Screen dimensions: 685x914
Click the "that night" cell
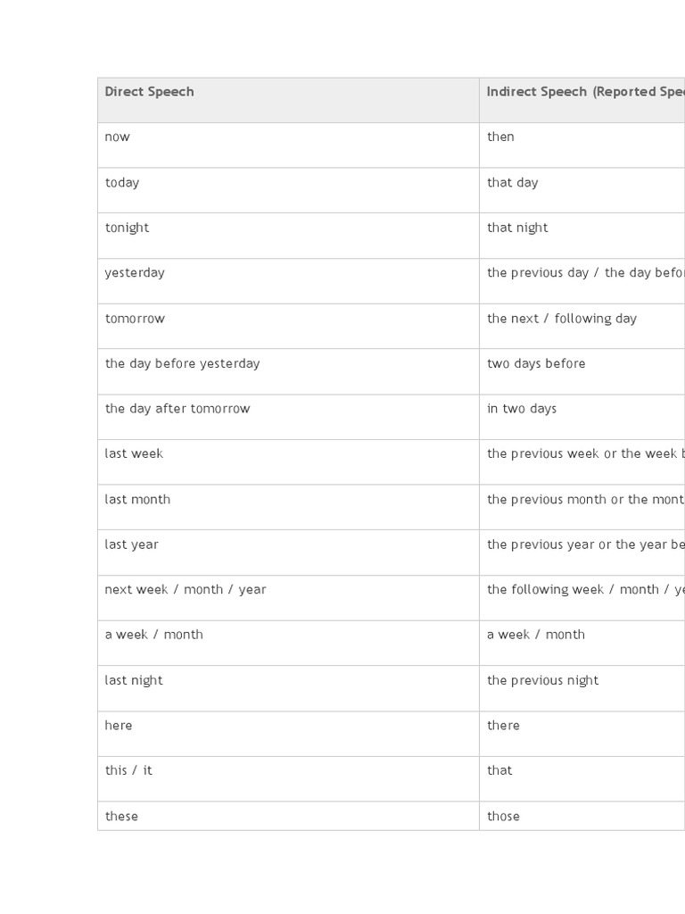tap(517, 228)
